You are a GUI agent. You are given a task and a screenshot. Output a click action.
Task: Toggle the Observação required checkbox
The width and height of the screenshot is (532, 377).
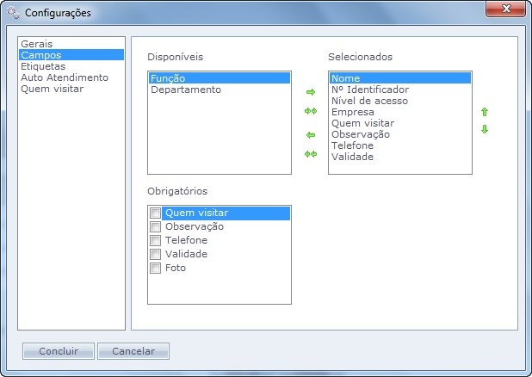pos(156,226)
